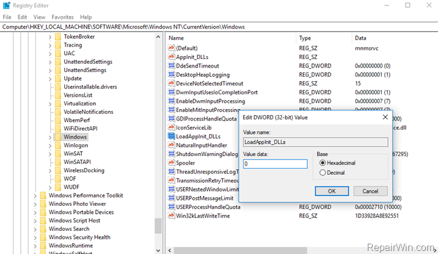Select the Spooler string value icon

tap(171, 163)
